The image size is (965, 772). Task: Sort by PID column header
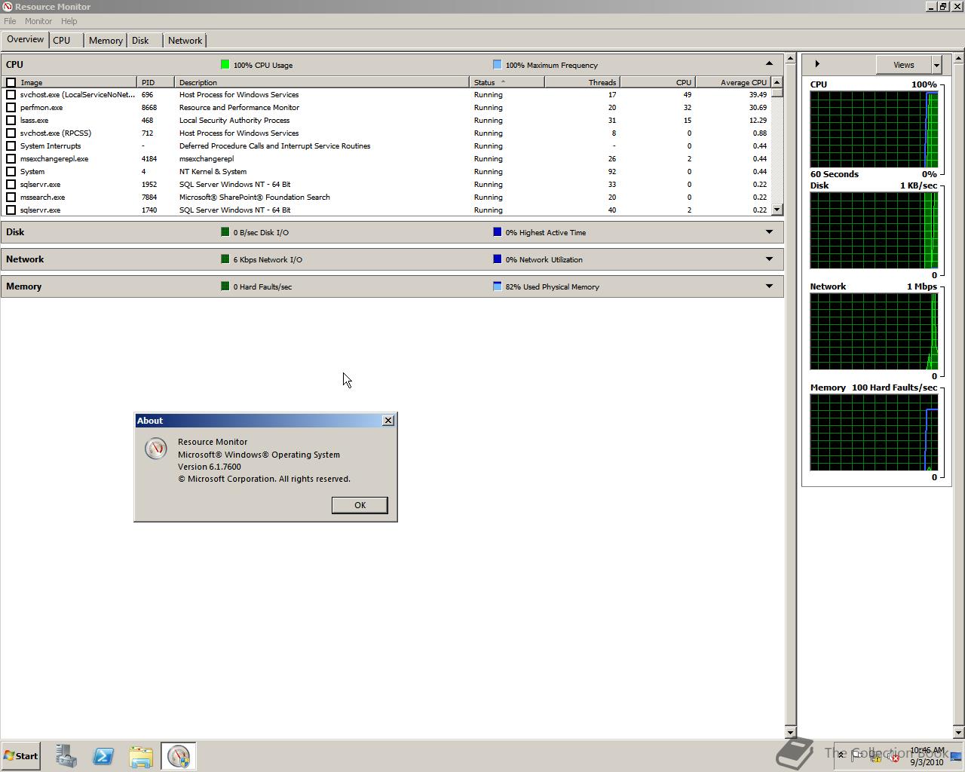[155, 82]
